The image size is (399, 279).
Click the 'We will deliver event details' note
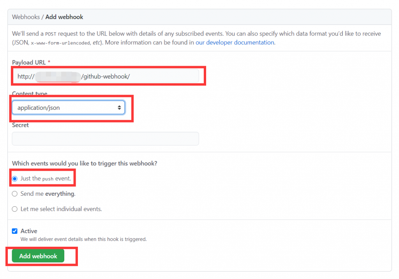tap(83, 239)
